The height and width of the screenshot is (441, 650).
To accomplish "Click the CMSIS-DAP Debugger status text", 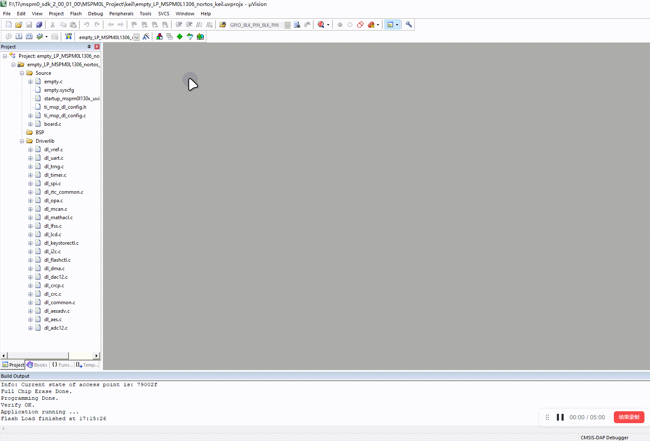I will pyautogui.click(x=604, y=438).
